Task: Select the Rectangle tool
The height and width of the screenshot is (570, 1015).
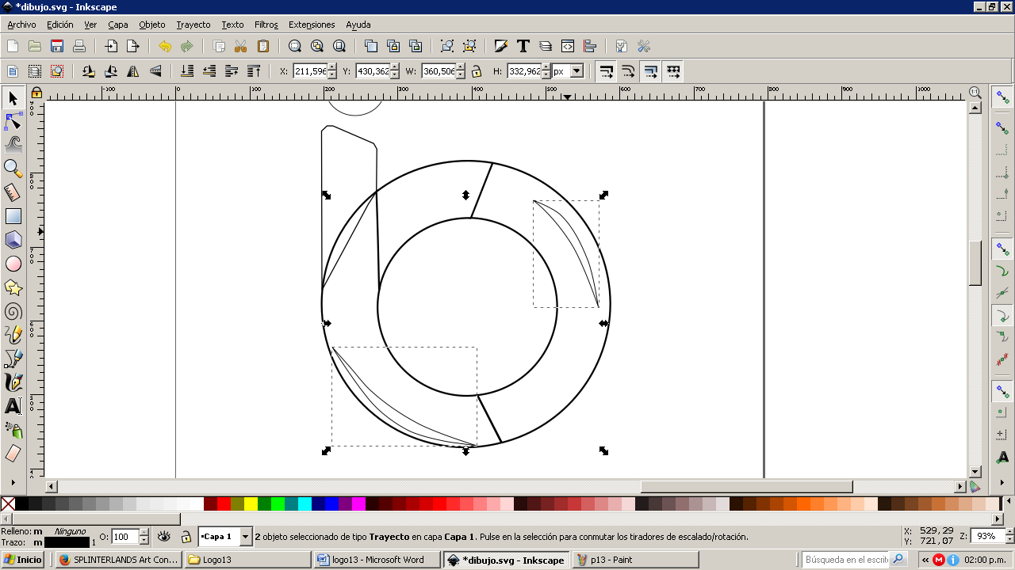Action: tap(13, 216)
